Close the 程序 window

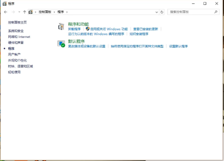coord(217,4)
